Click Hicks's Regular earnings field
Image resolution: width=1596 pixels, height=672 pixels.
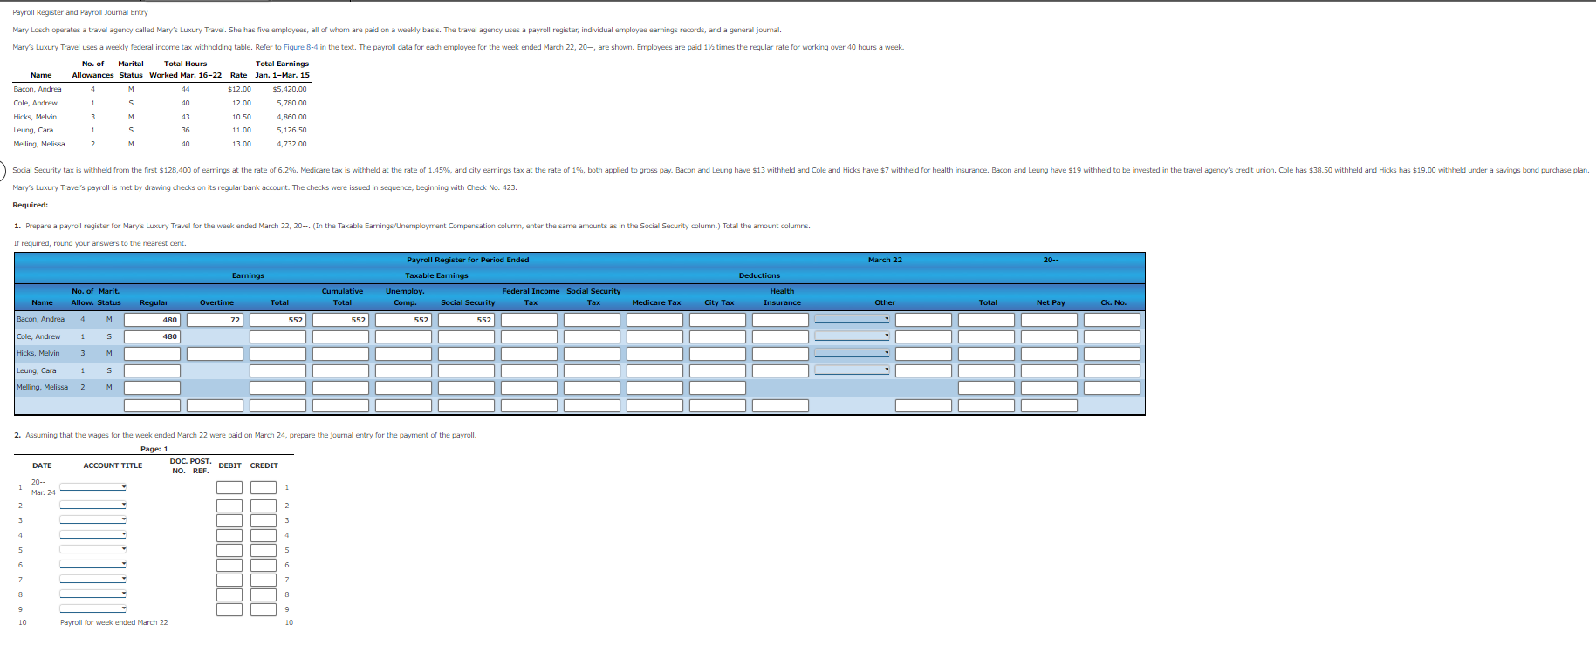(x=152, y=354)
